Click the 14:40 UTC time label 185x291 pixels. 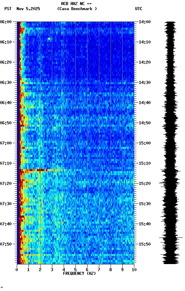(x=145, y=103)
